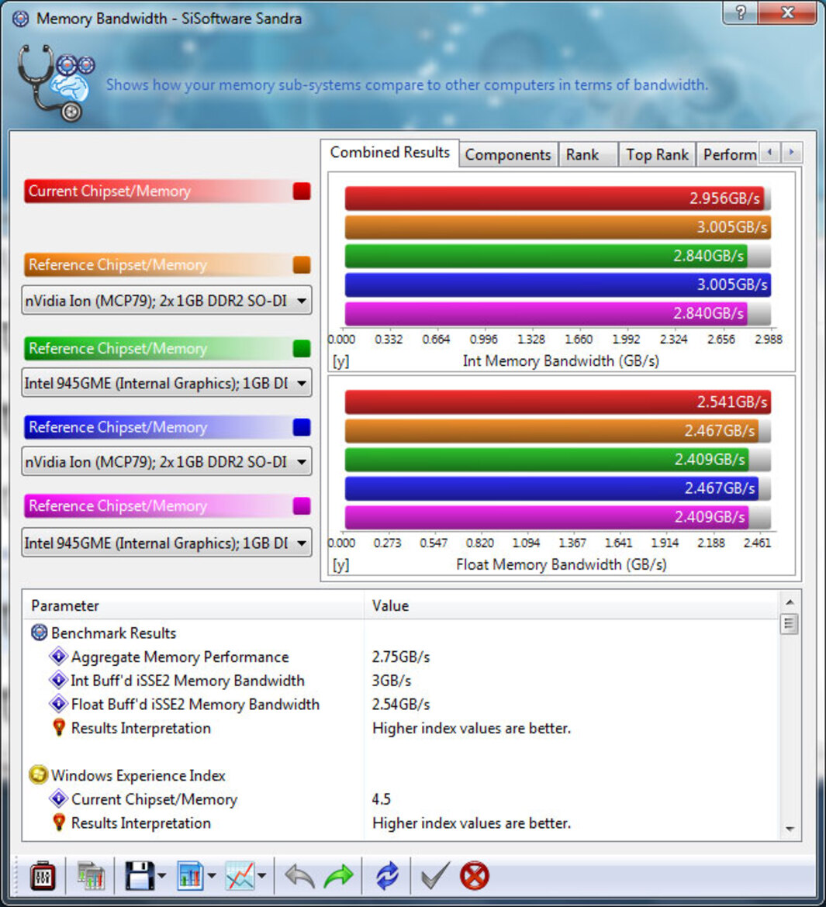The image size is (826, 907).
Task: Click the tab strip right scroll arrow
Action: click(791, 152)
